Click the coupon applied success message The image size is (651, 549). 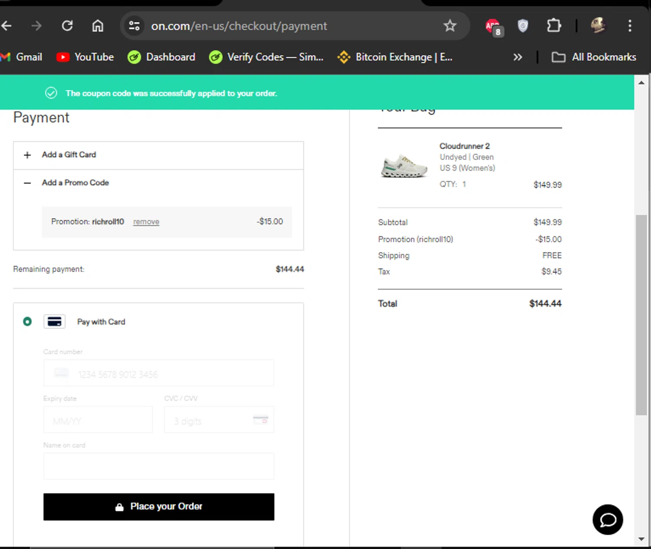click(x=171, y=93)
